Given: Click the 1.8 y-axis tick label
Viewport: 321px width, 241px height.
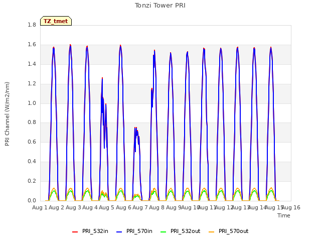Looking at the screenshot, I should click(x=32, y=25).
